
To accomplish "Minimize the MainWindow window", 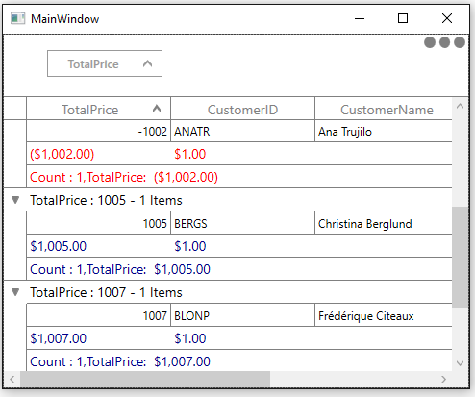I will pos(360,18).
